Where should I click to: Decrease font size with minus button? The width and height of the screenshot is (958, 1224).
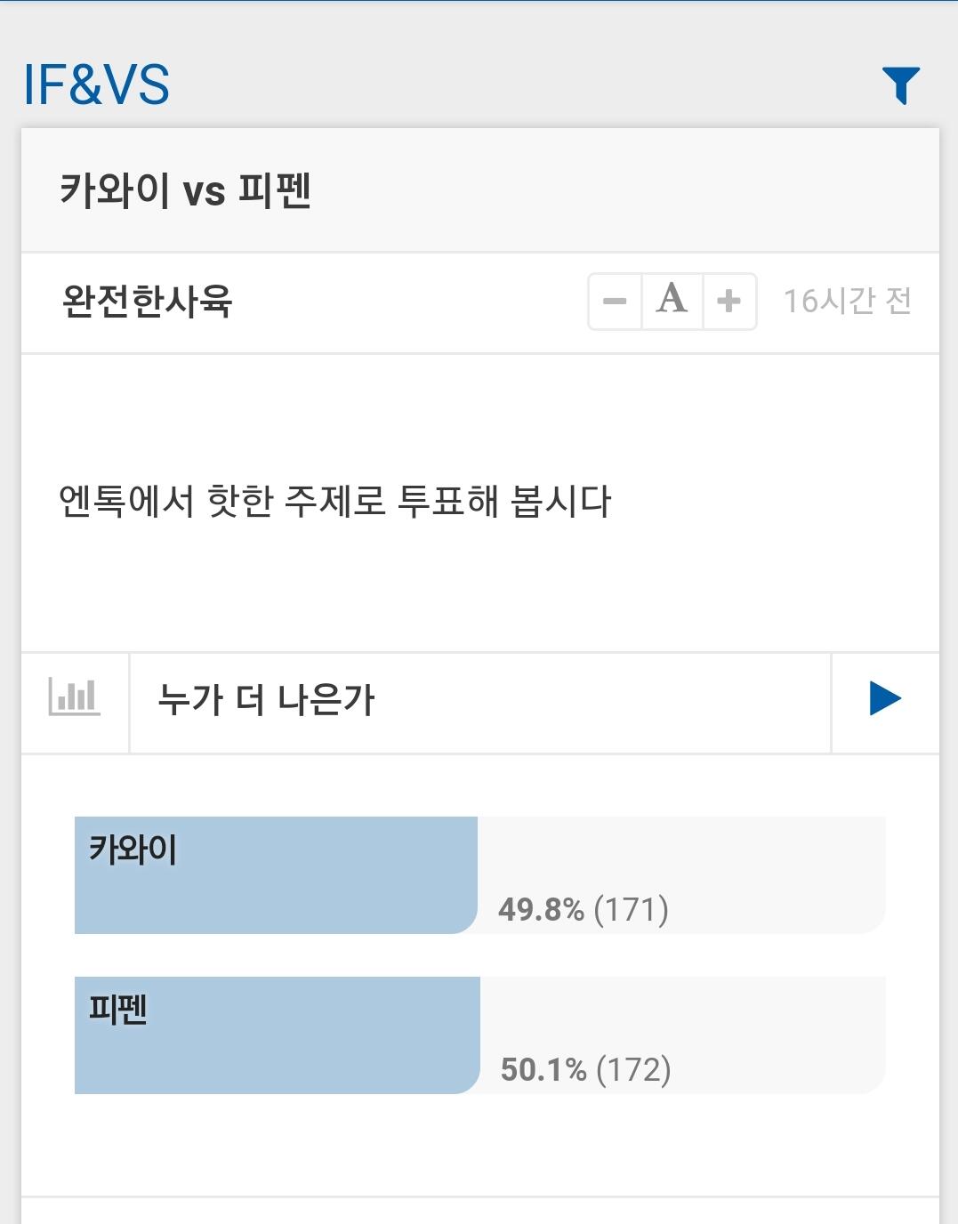point(615,302)
